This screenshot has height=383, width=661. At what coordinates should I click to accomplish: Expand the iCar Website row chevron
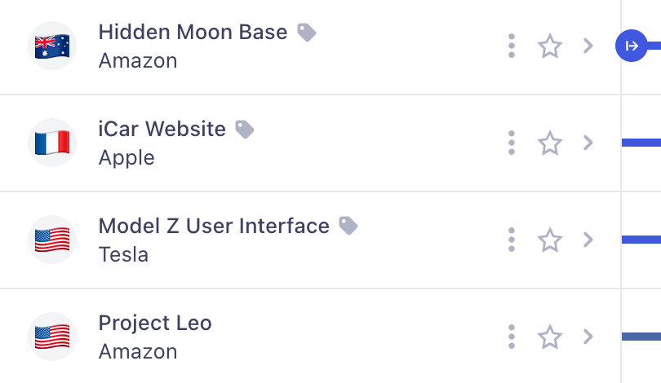tap(588, 143)
